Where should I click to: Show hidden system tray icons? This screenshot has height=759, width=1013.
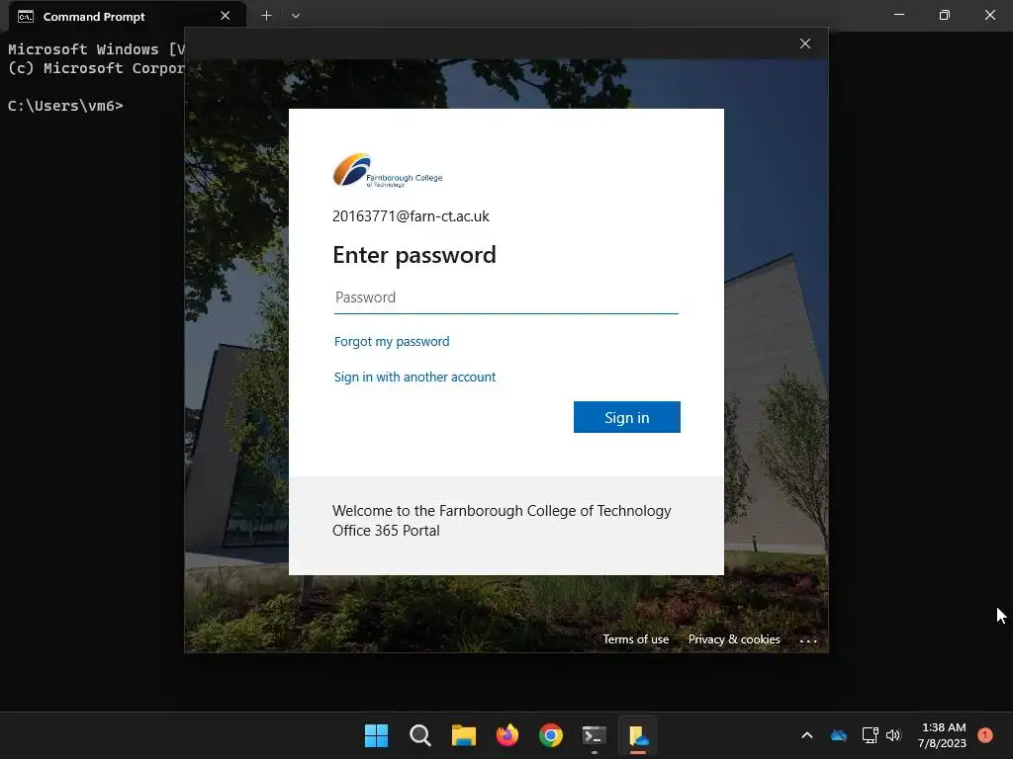[x=807, y=735]
